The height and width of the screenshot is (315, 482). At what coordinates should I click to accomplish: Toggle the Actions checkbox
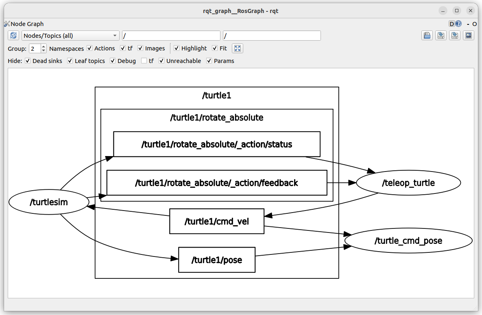coord(89,48)
